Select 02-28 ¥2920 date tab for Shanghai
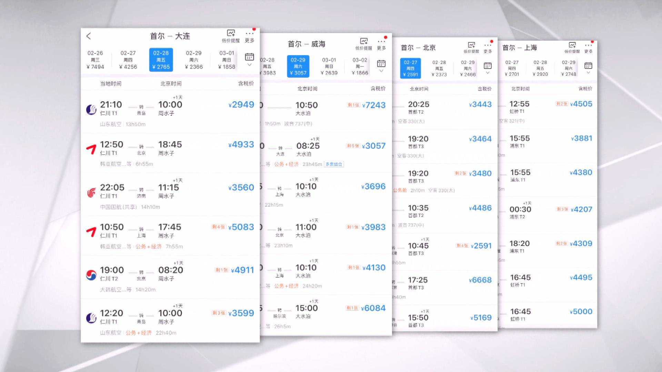The image size is (662, 372). click(x=540, y=68)
